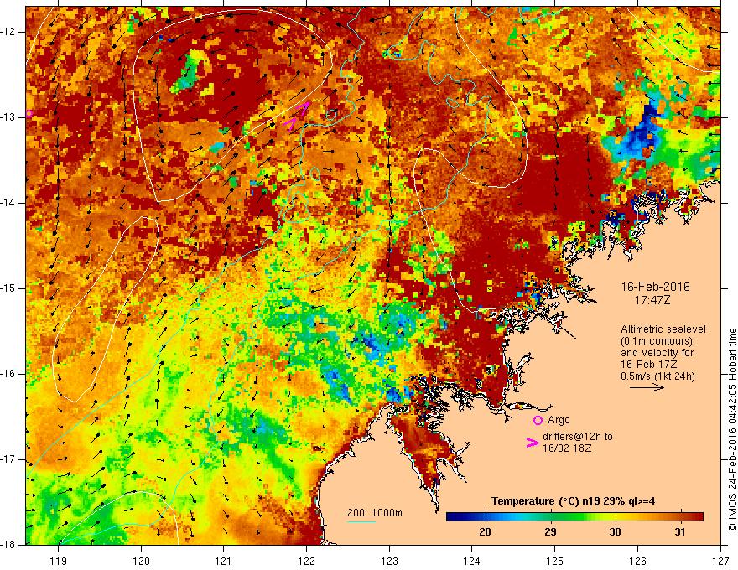Click the temperature color bar at 29
Viewport: 738px width, 570px height.
(x=550, y=517)
